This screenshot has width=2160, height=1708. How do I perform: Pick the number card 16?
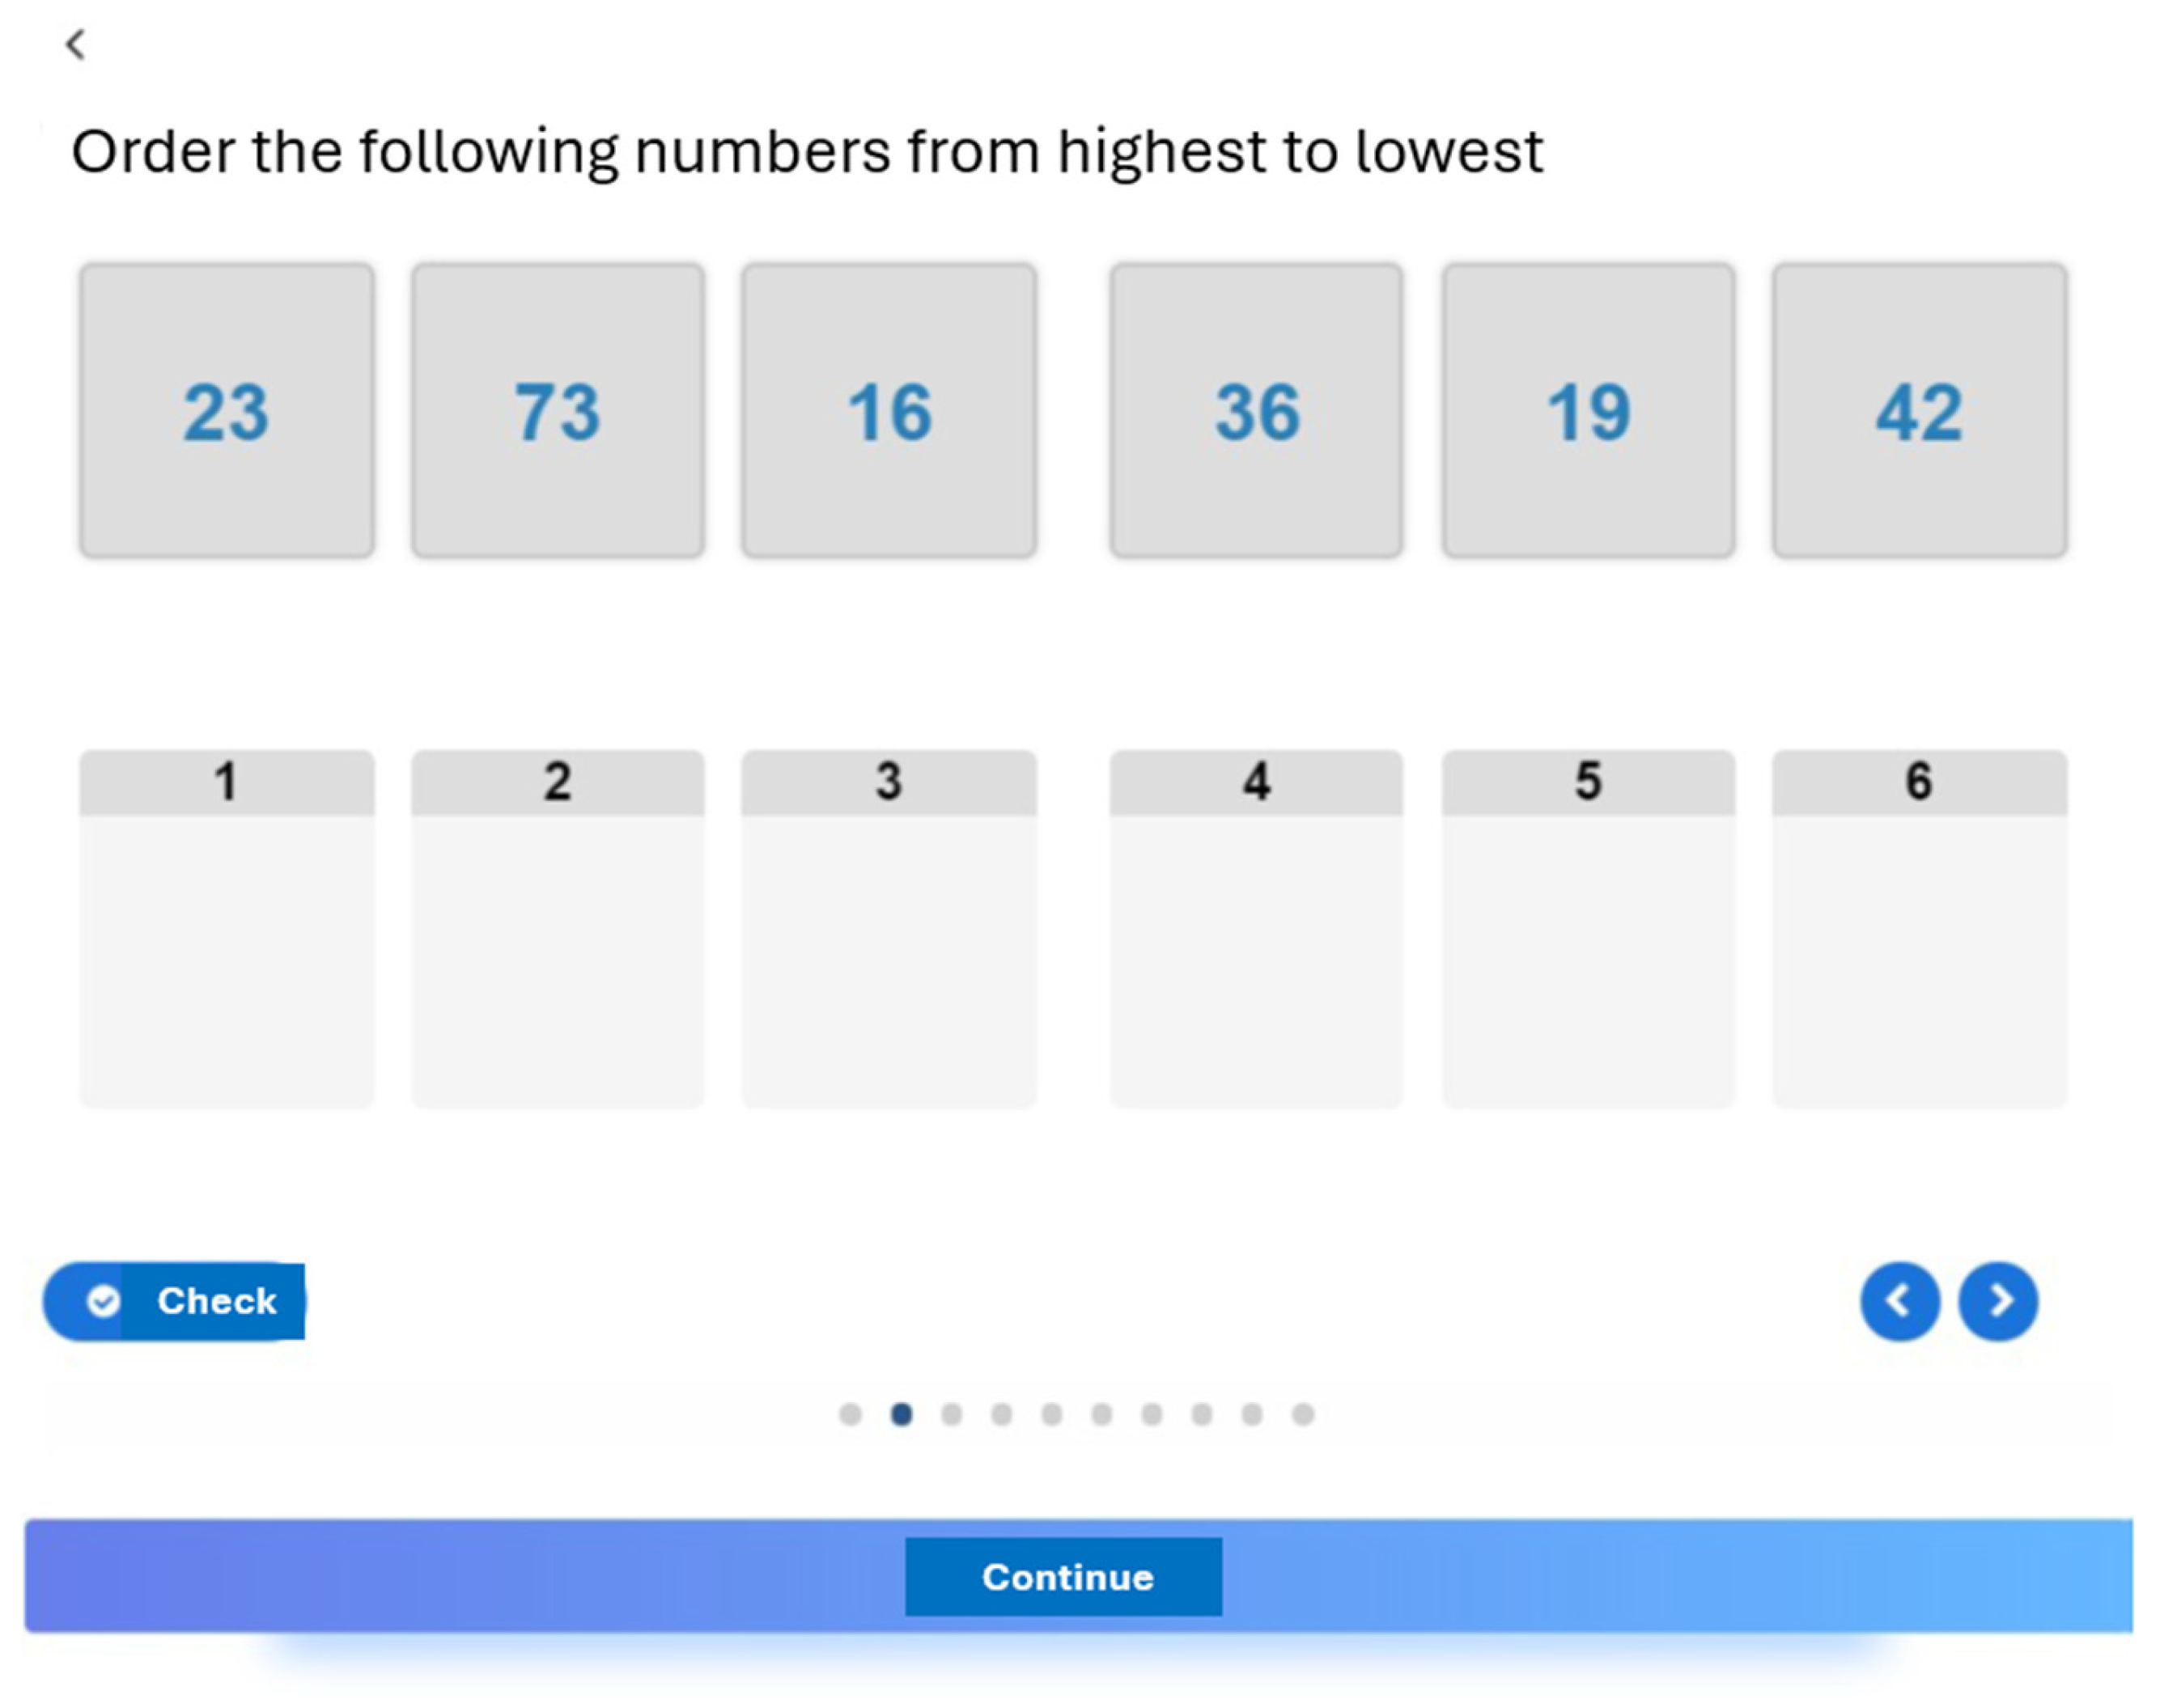coord(889,411)
